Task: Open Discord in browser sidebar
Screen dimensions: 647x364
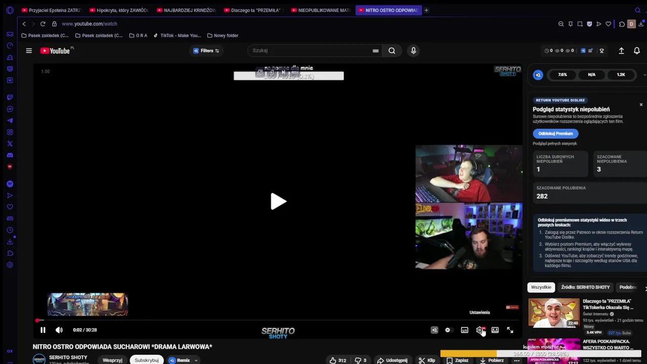Action: pos(10,155)
